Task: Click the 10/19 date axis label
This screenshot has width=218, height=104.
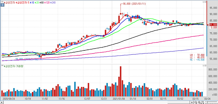Action: click(28, 99)
